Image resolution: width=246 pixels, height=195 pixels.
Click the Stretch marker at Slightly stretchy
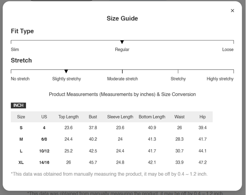[x=66, y=71]
